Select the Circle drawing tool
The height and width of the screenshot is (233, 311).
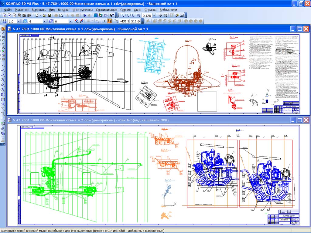click(3, 80)
